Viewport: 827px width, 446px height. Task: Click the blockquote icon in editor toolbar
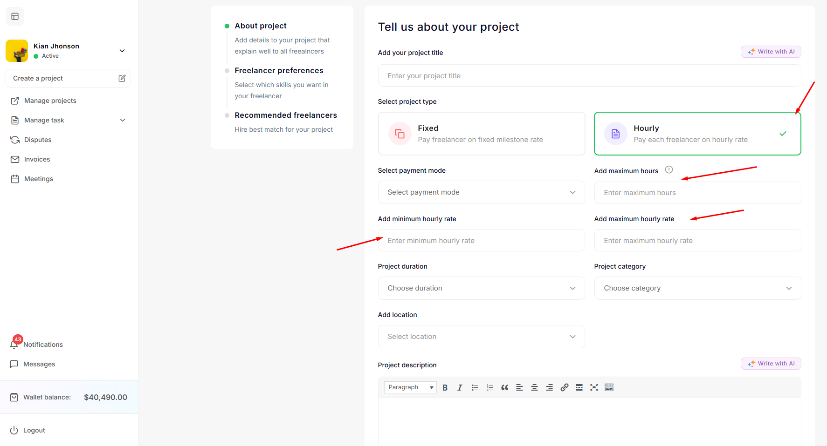(x=504, y=387)
